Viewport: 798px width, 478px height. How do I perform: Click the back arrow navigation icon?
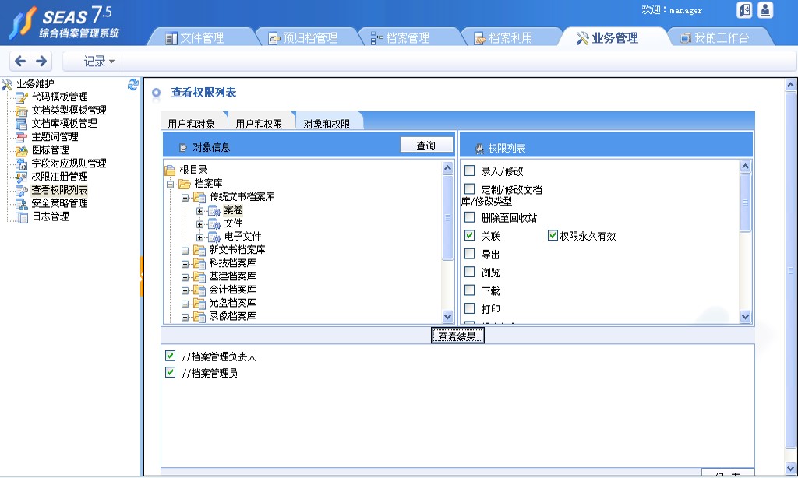(x=20, y=61)
